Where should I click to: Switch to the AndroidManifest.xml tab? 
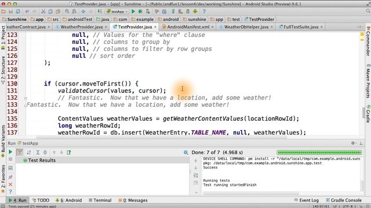188,27
